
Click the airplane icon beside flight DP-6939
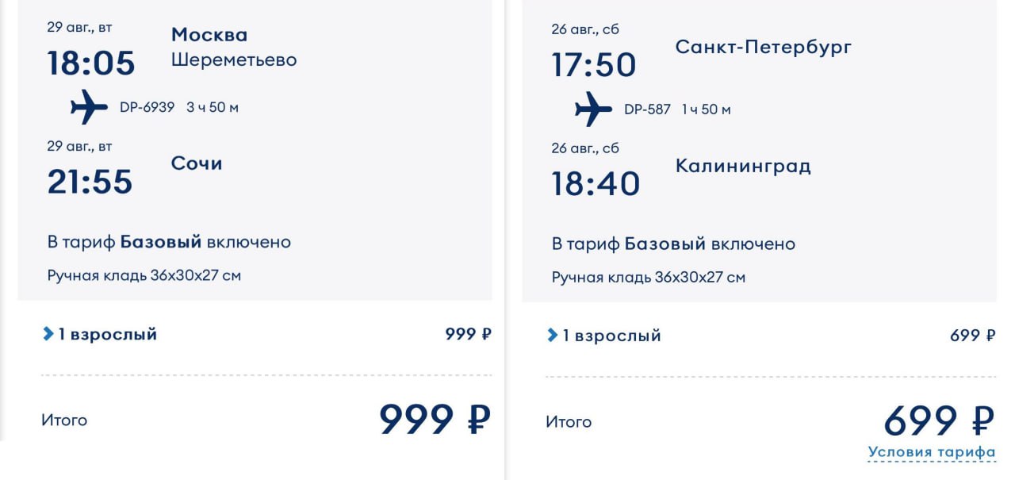89,107
